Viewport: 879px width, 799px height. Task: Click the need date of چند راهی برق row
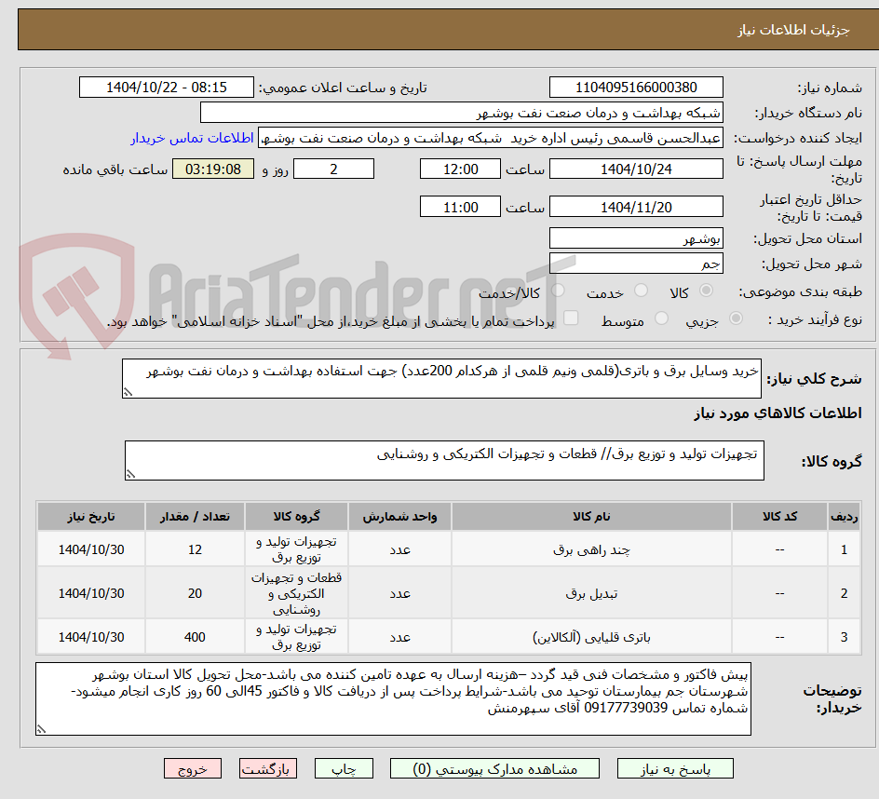tap(91, 549)
